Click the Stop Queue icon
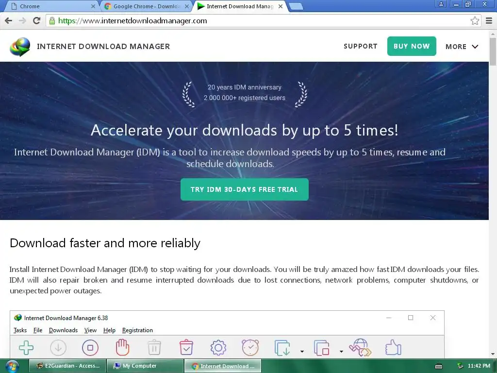This screenshot has width=497, height=373. click(x=321, y=348)
